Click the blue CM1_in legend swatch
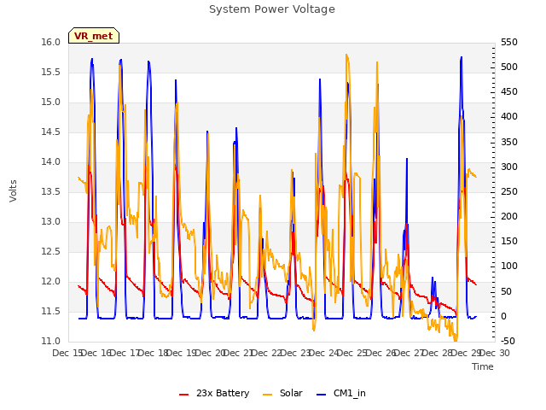Viewport: 546px width, 410px height. (x=322, y=395)
